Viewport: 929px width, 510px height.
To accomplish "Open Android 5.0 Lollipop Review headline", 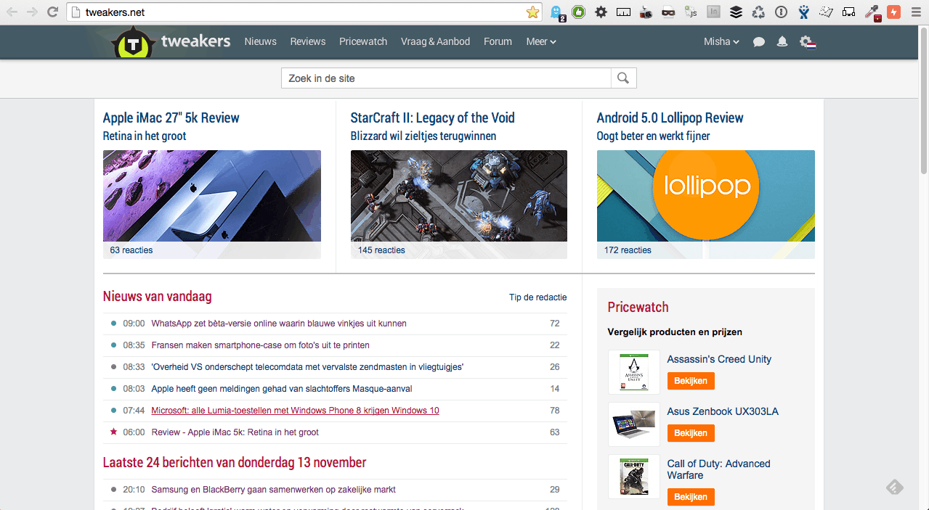I will 670,118.
